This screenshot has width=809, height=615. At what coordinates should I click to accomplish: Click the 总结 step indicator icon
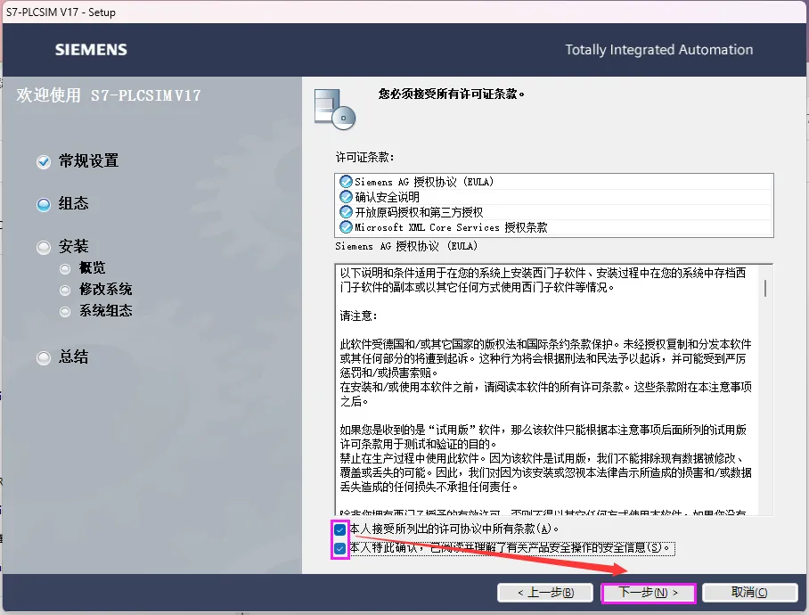tap(44, 358)
